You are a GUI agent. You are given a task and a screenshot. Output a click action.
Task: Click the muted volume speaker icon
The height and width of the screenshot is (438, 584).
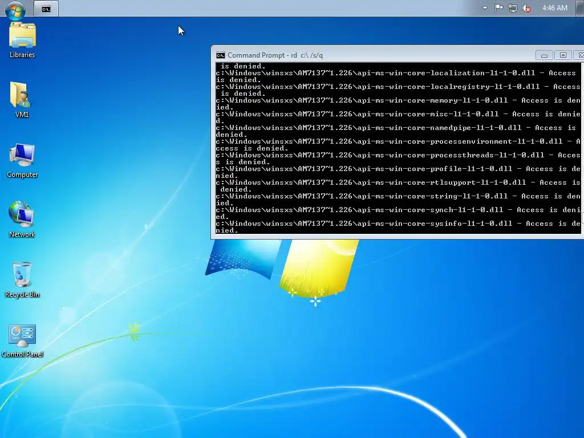point(526,8)
